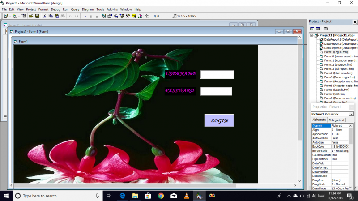Open the Run menu
This screenshot has width=358, height=201.
tap(65, 9)
